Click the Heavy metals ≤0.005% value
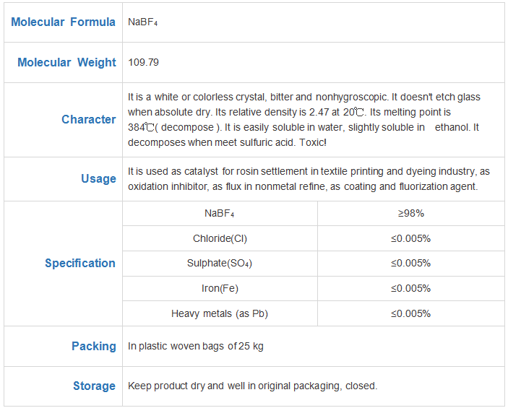Image resolution: width=508 pixels, height=408 pixels. click(410, 313)
